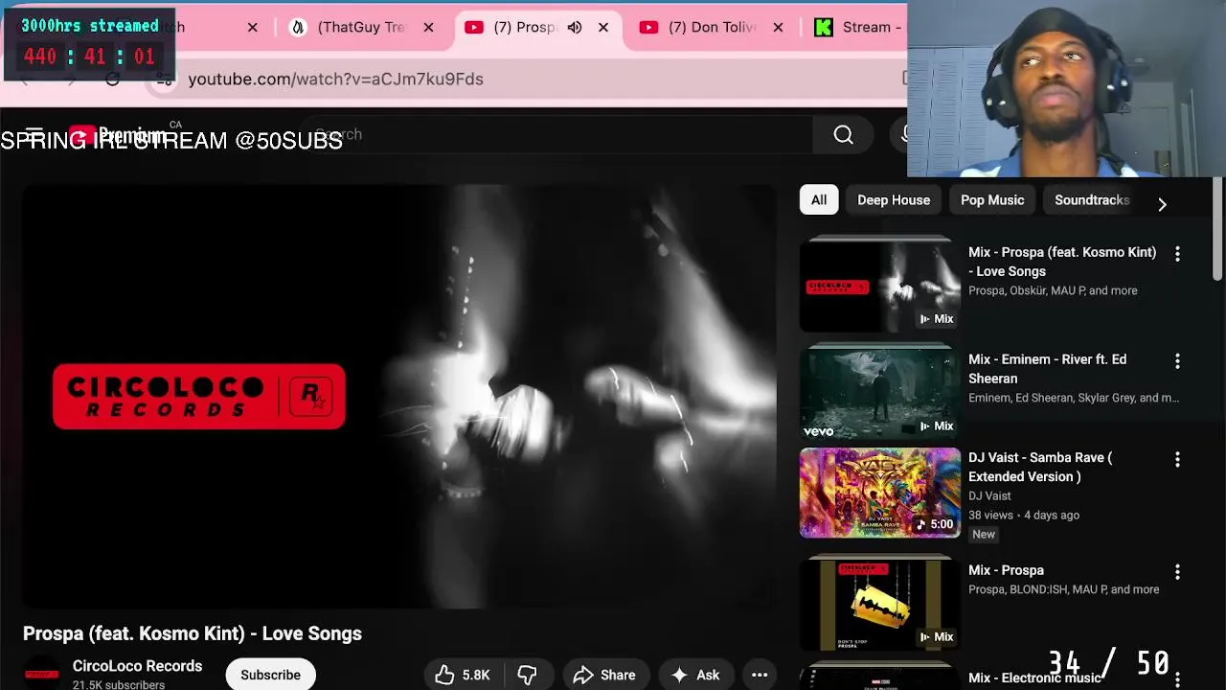
Task: Open options for Mix - Prospa Blond:ish row
Action: (x=1177, y=572)
